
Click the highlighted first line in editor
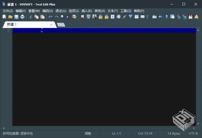[x=104, y=30]
